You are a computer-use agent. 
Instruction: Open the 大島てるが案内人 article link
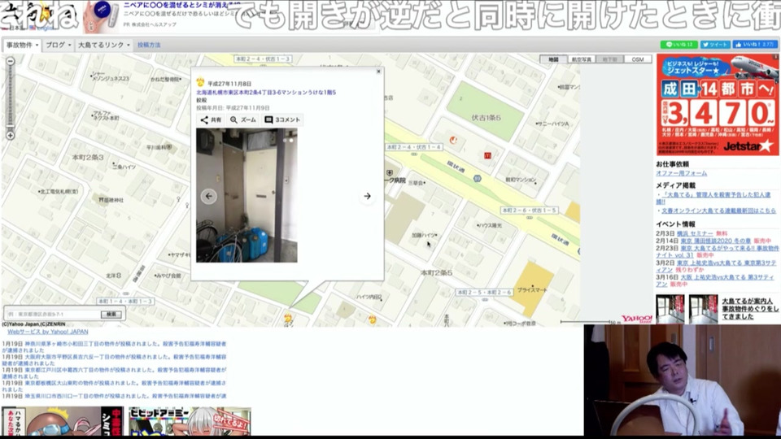click(750, 309)
